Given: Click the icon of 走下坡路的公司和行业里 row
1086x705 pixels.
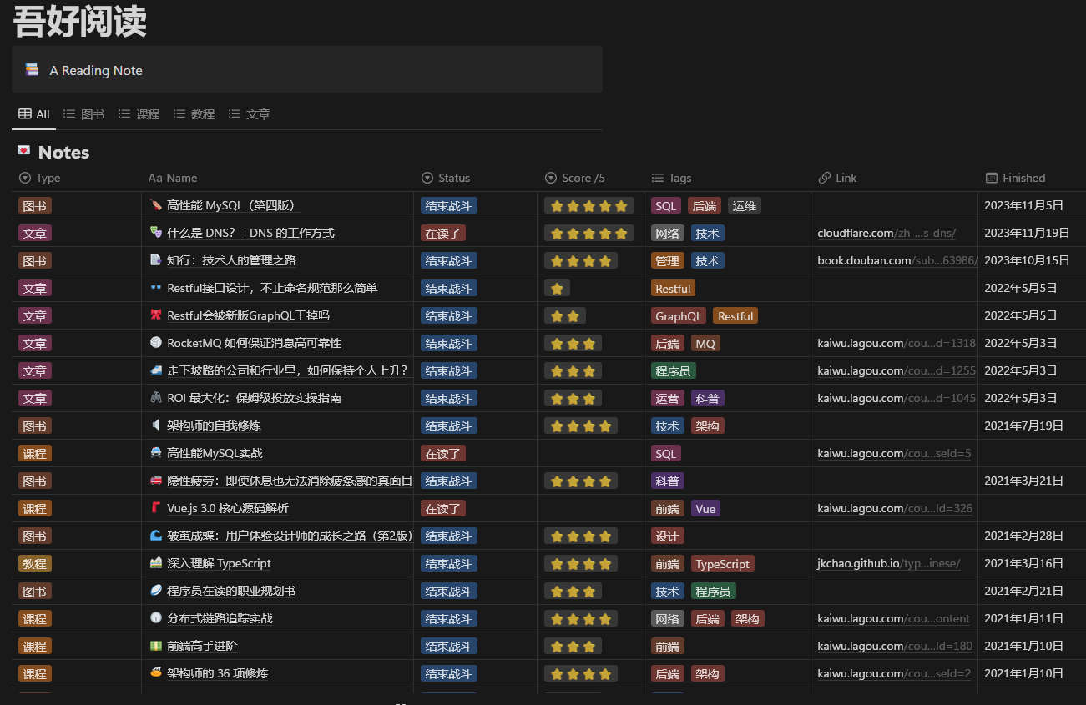Looking at the screenshot, I should point(155,370).
